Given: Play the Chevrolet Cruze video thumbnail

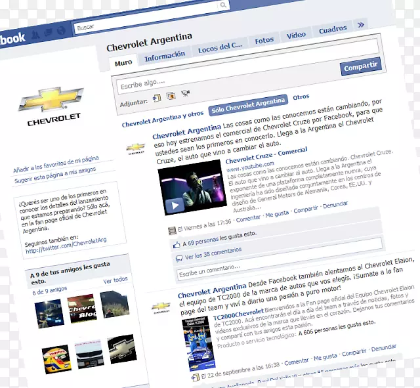Looking at the screenshot, I should tap(192, 187).
